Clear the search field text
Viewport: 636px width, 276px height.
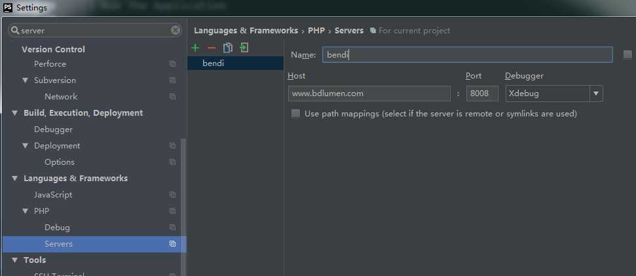(176, 30)
